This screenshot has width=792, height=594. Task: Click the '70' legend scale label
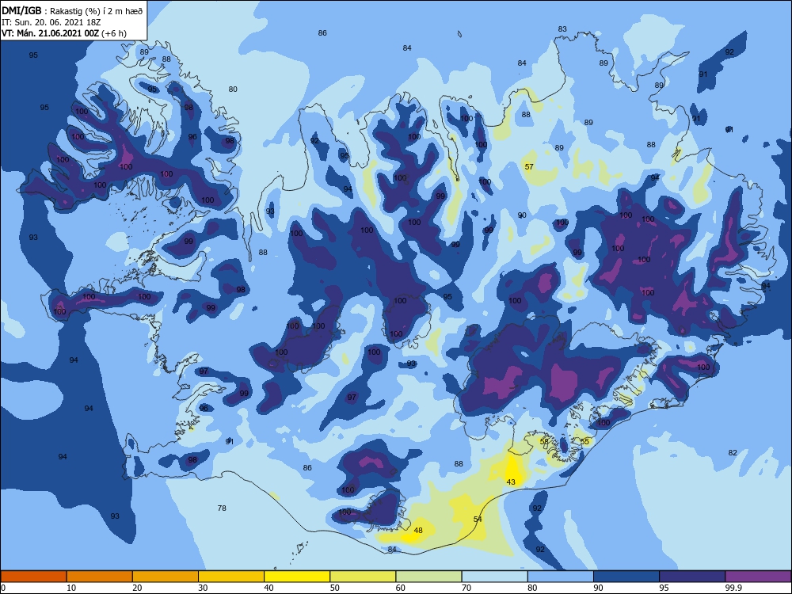pos(466,588)
